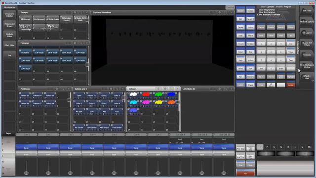Viewport: 316px width, 178px height.
Task: Select the Palette 63 position
Action: (25, 95)
